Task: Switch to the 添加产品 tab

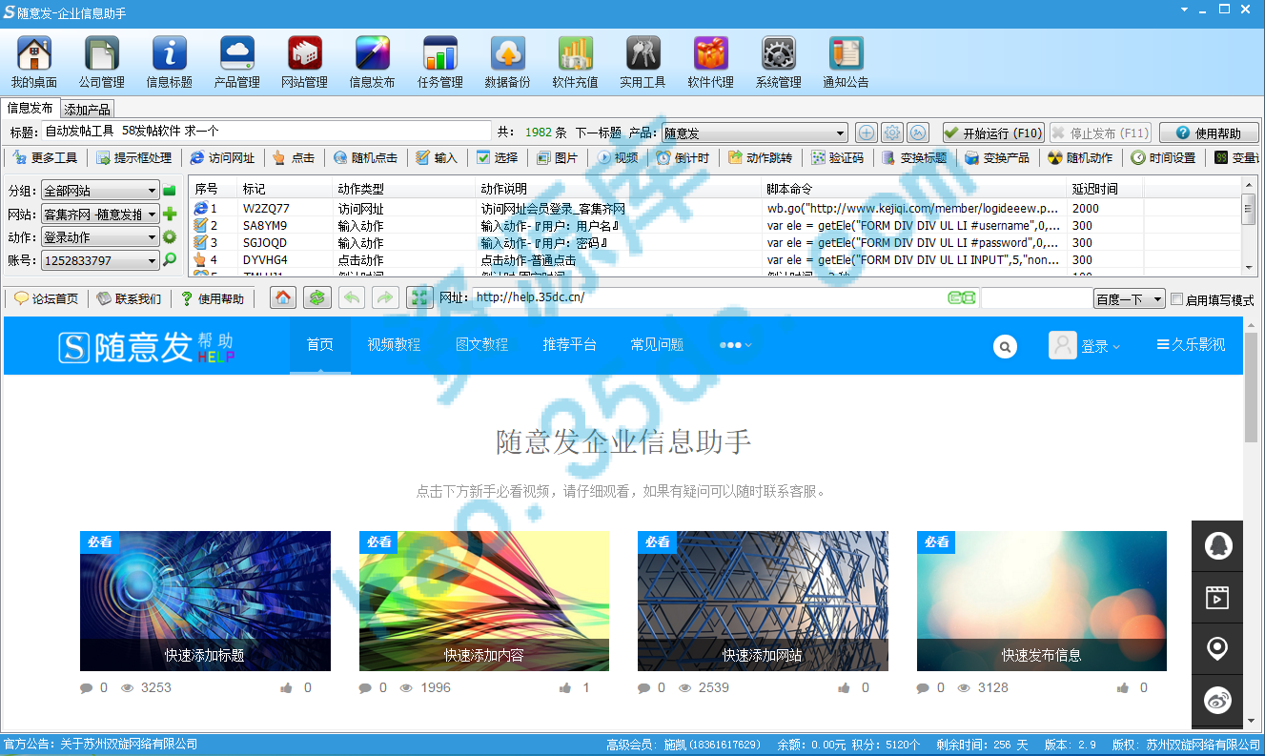Action: pos(88,110)
